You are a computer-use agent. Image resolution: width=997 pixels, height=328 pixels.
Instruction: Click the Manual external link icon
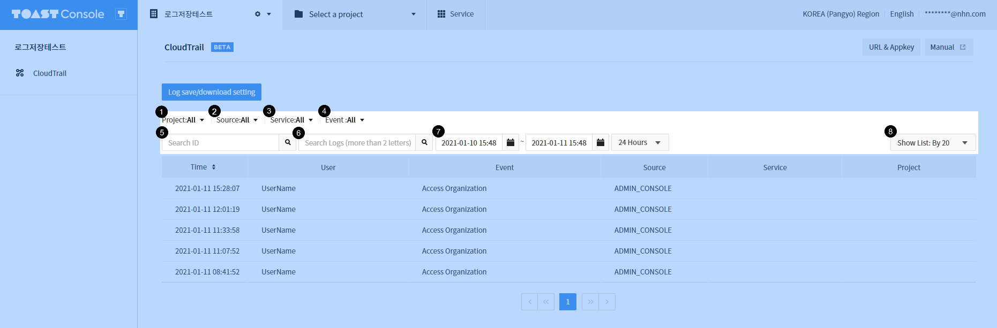[963, 47]
